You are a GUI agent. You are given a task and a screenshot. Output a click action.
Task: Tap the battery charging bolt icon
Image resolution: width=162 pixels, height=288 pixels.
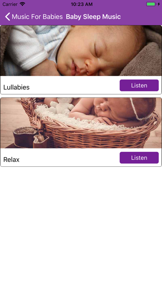(159, 4)
